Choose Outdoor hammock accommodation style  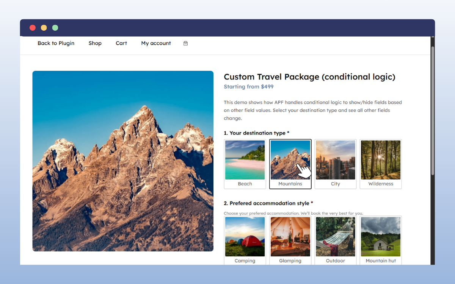pos(336,240)
